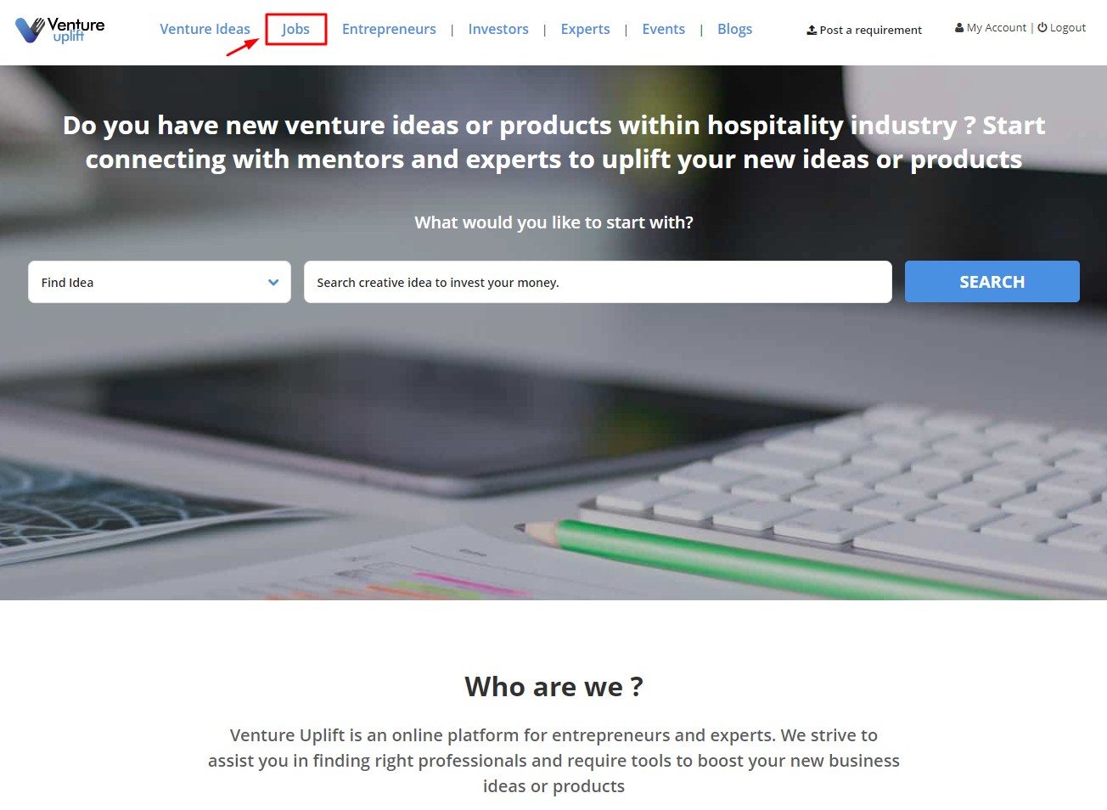The height and width of the screenshot is (810, 1107).
Task: Open the Blogs link
Action: point(734,29)
